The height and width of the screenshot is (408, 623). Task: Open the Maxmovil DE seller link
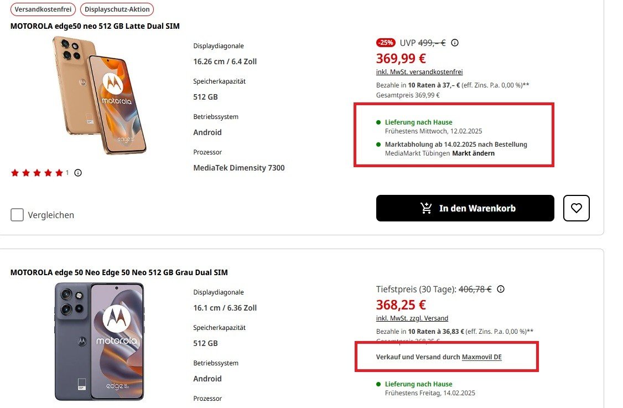(481, 357)
